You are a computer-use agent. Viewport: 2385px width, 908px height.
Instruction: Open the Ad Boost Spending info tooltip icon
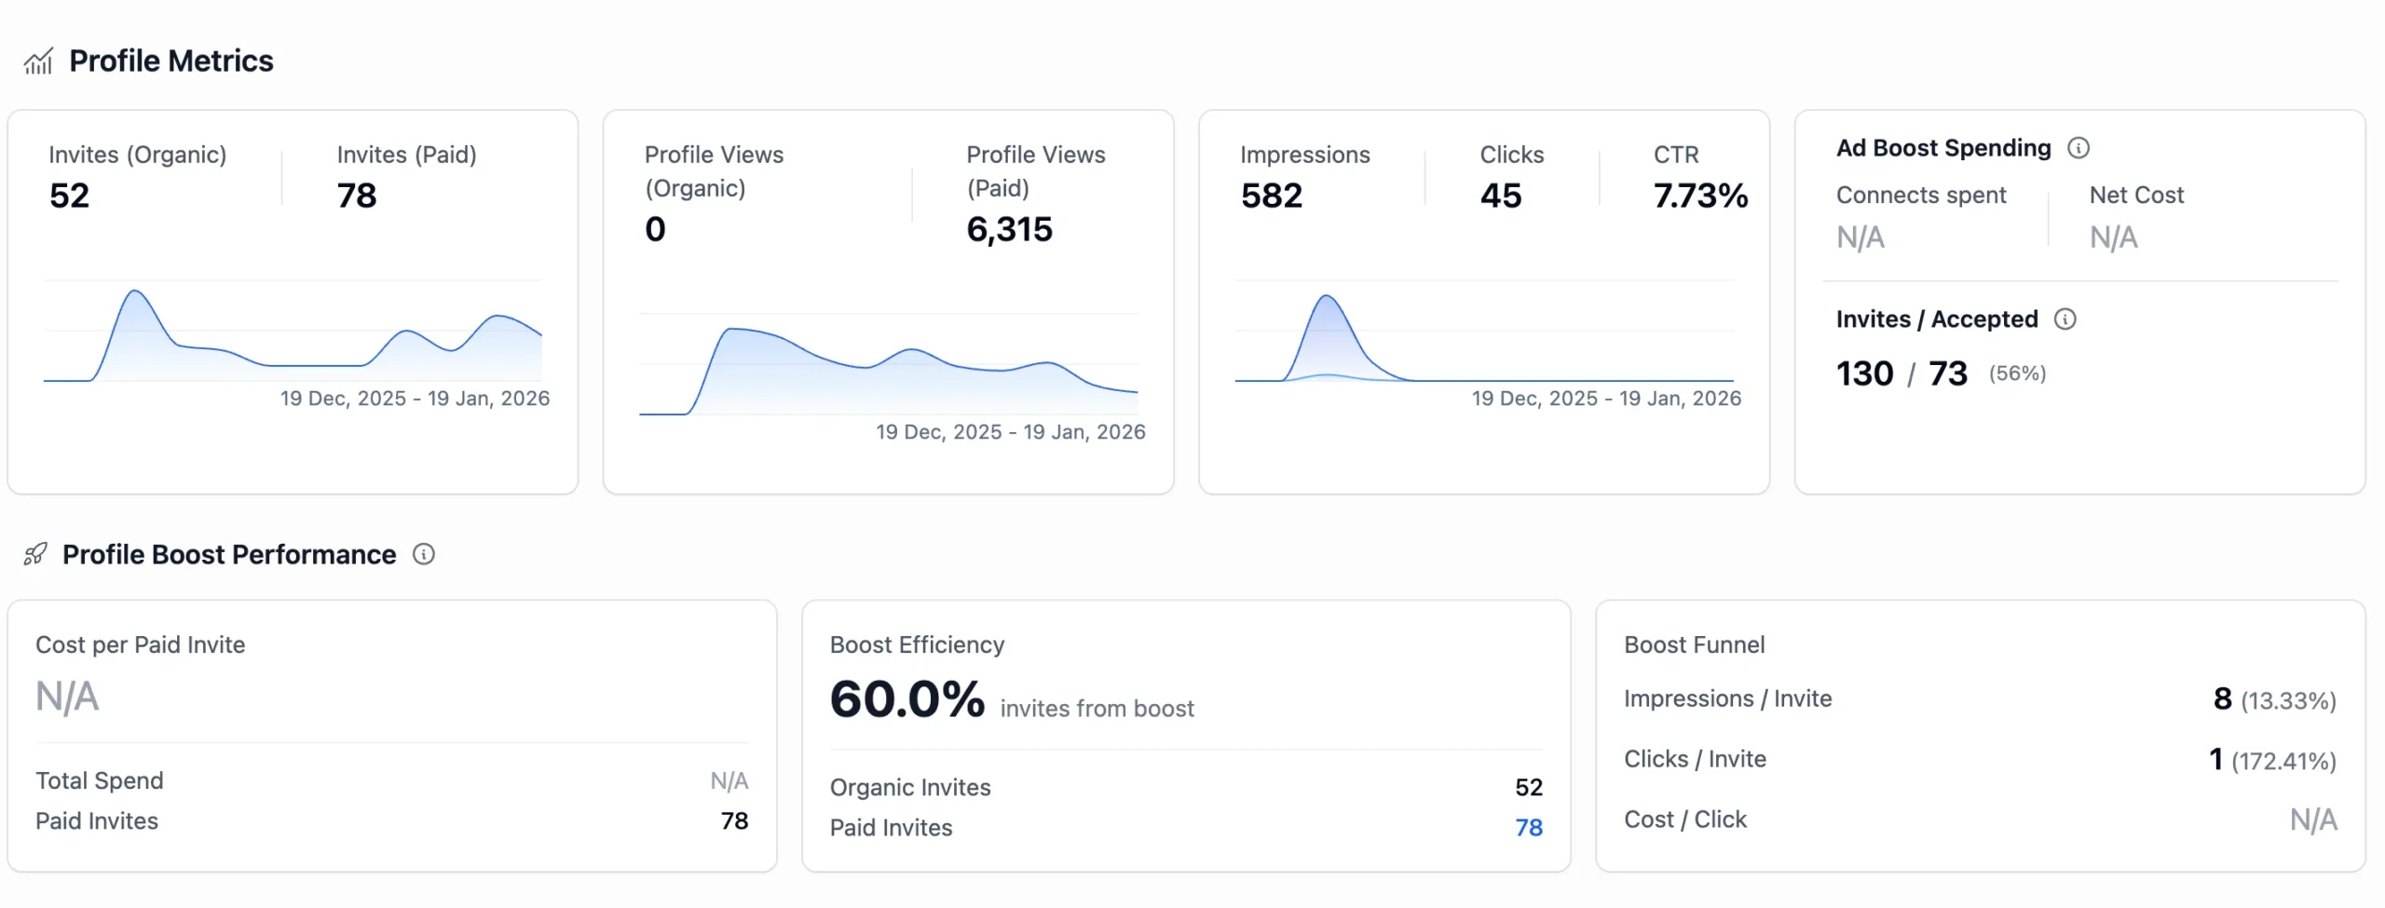(2078, 148)
